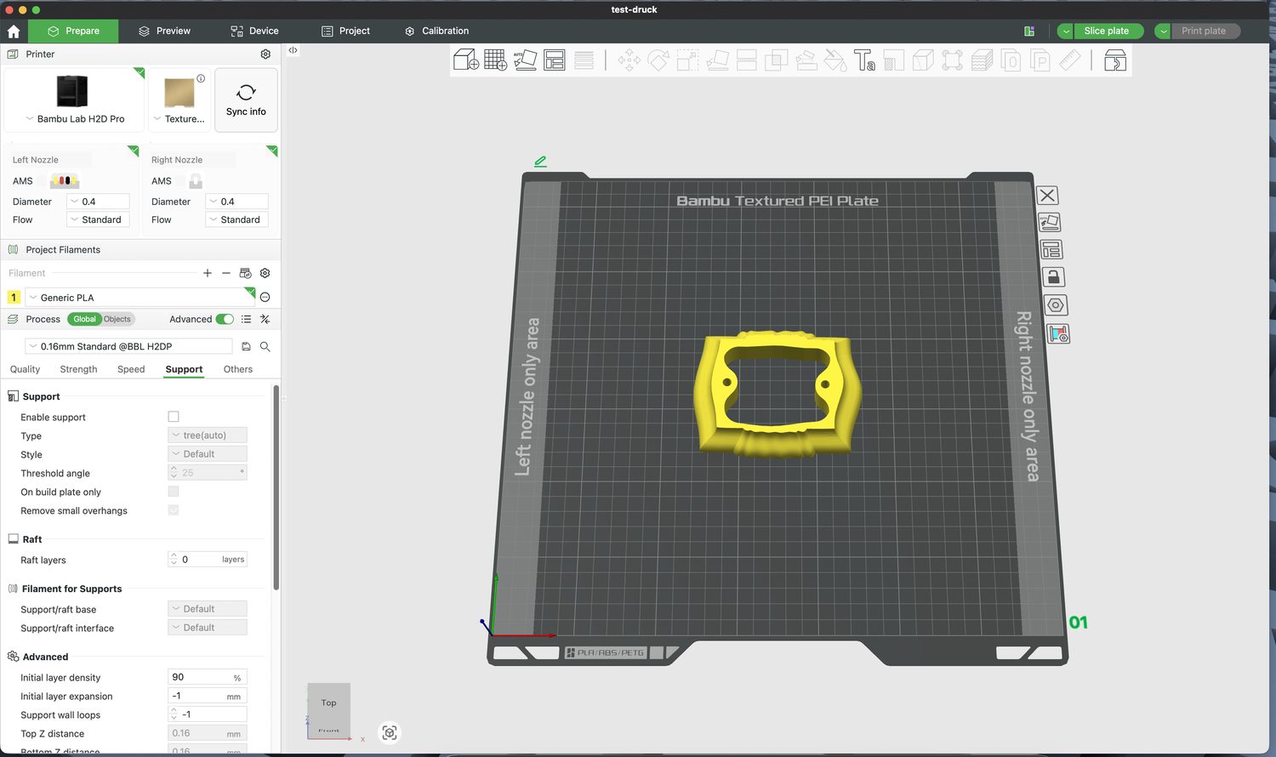The height and width of the screenshot is (757, 1276).
Task: Click the filament AMS sync icon
Action: [x=245, y=273]
